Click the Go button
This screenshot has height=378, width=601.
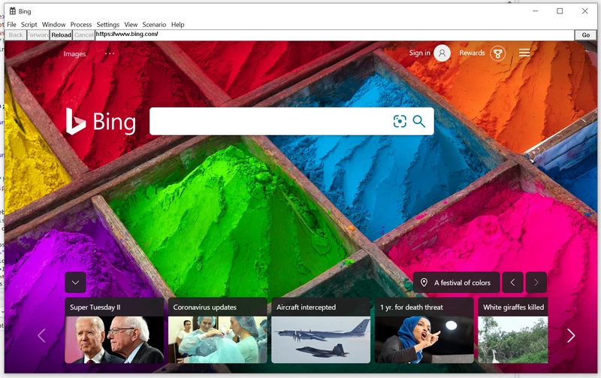click(586, 35)
